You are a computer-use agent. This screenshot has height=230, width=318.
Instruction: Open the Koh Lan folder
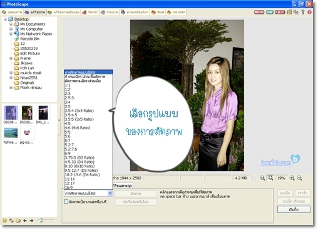tap(24, 68)
